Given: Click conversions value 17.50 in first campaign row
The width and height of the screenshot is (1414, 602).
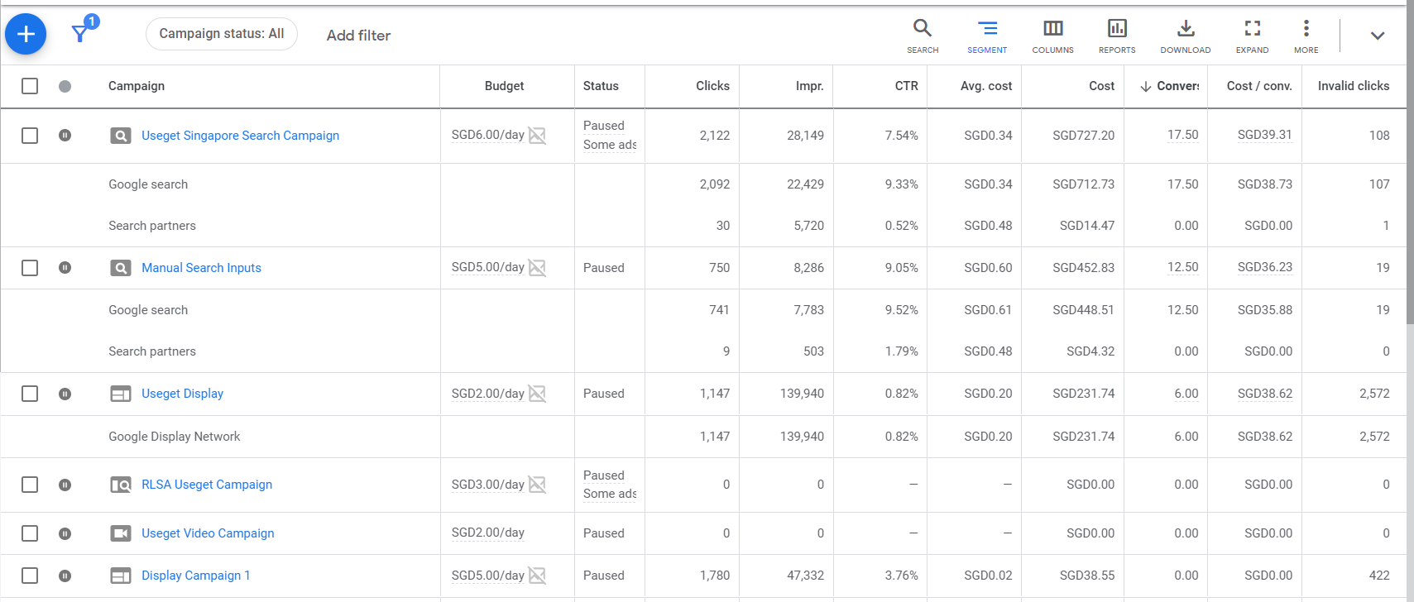Looking at the screenshot, I should 1182,135.
